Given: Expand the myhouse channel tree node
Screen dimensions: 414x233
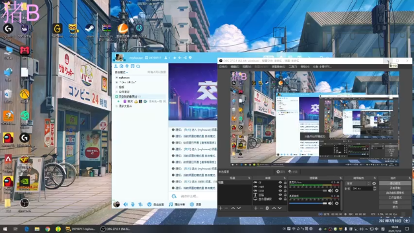Looking at the screenshot, I should tap(116, 78).
